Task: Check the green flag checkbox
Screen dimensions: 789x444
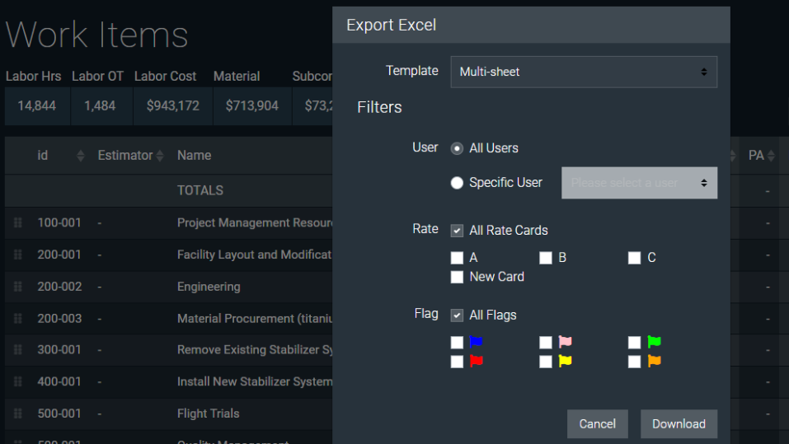Action: click(x=635, y=343)
